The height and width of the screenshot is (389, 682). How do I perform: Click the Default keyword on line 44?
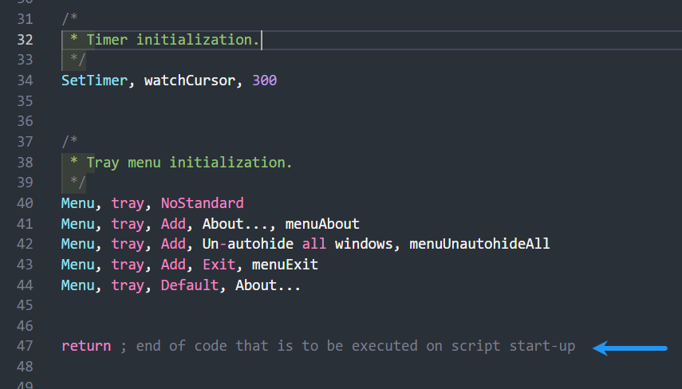(x=189, y=285)
